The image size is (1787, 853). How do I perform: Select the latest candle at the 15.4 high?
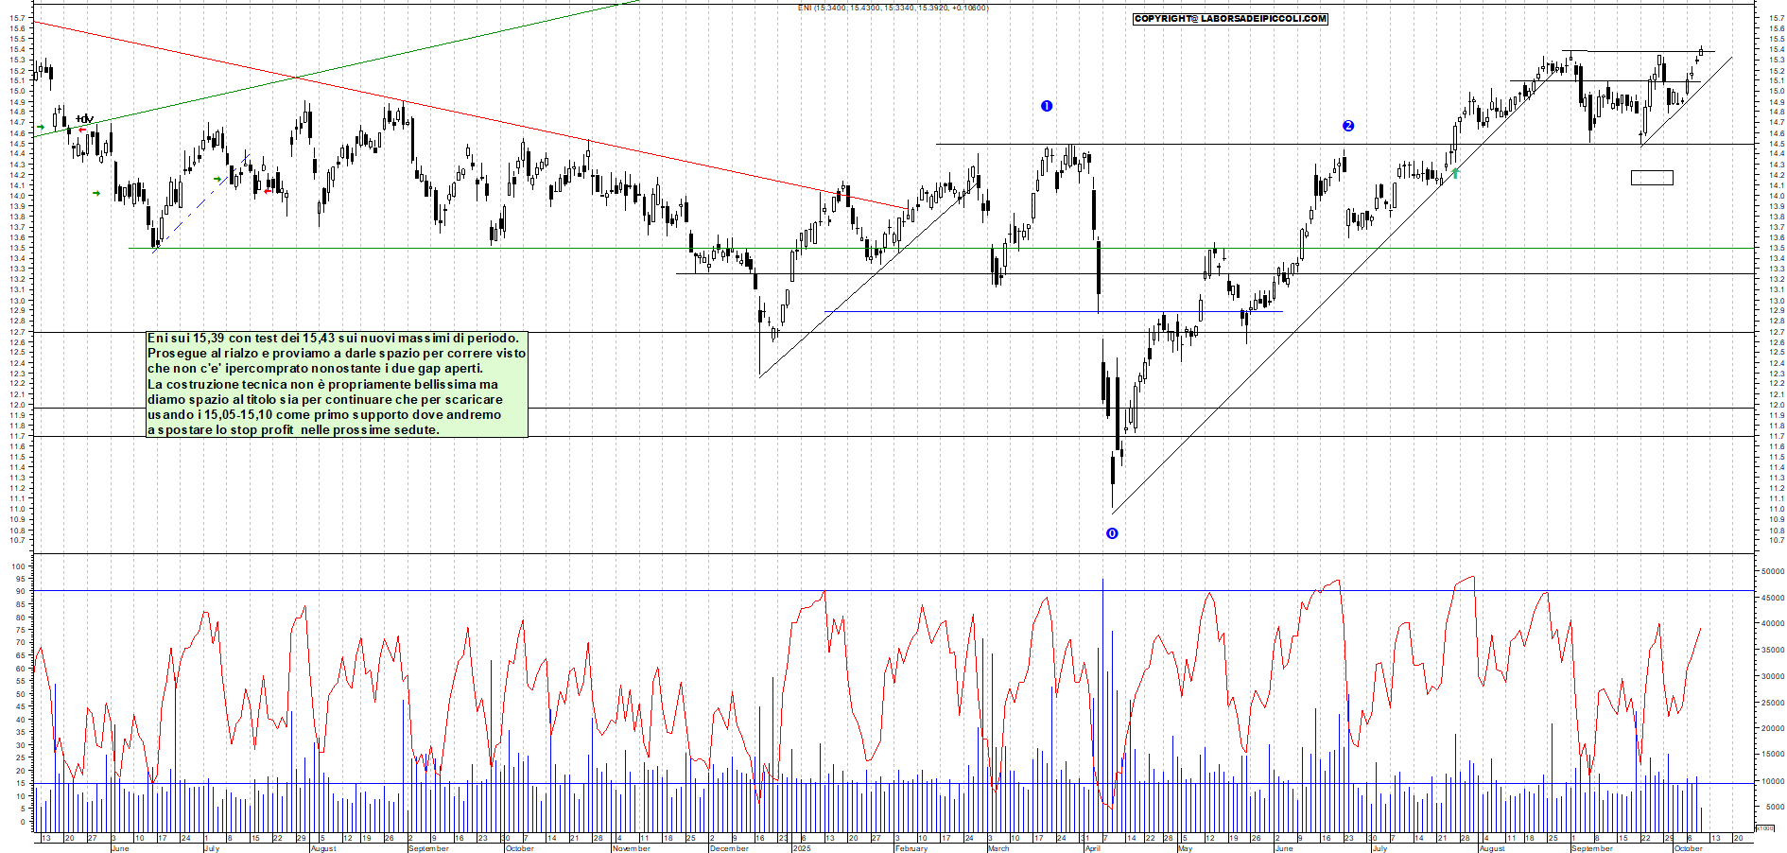coord(1701,51)
